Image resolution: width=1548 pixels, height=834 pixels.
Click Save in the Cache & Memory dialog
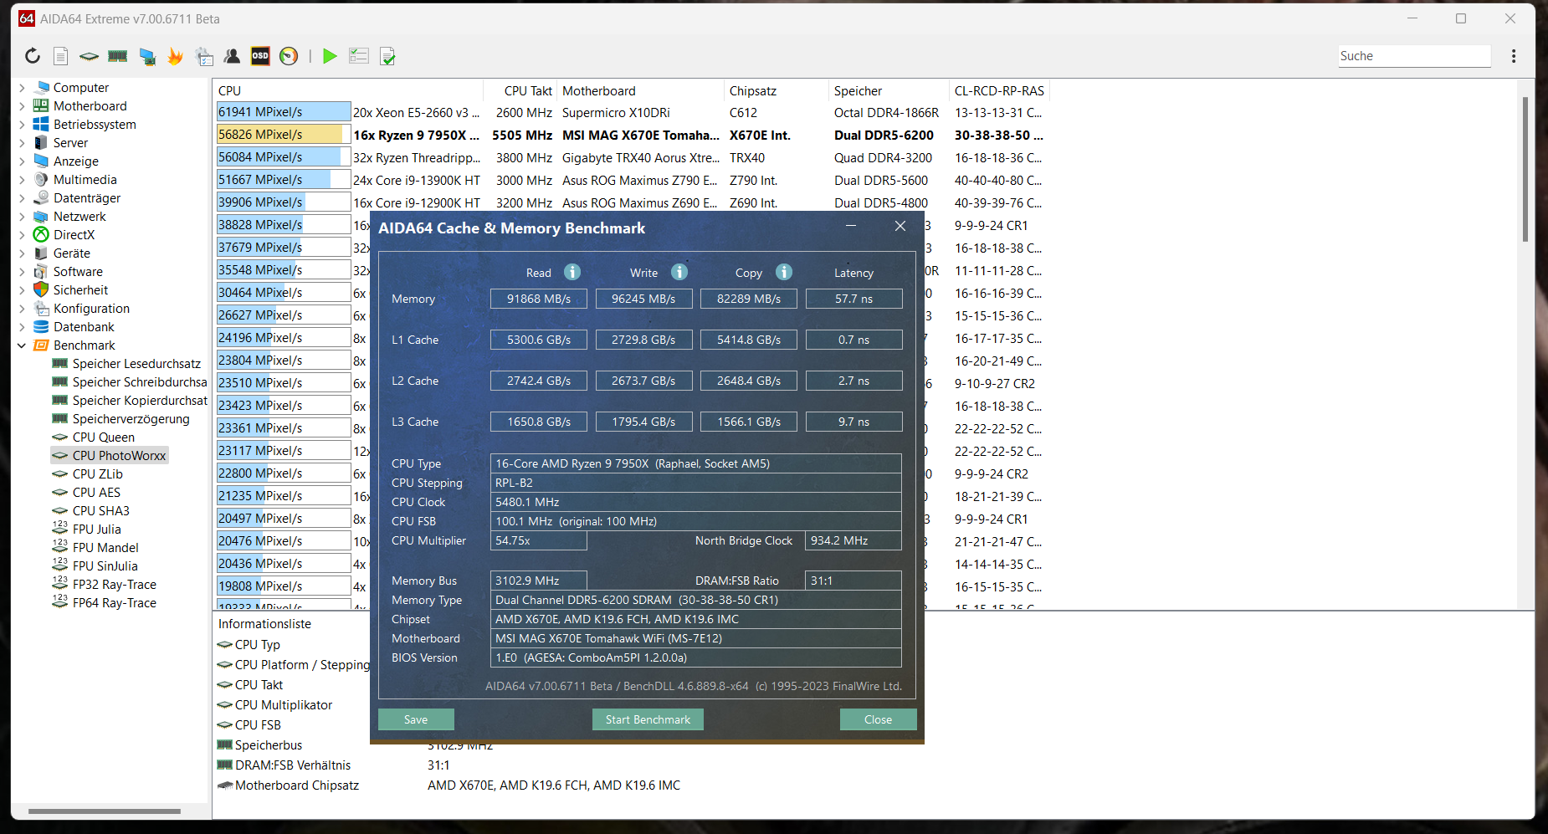416,719
